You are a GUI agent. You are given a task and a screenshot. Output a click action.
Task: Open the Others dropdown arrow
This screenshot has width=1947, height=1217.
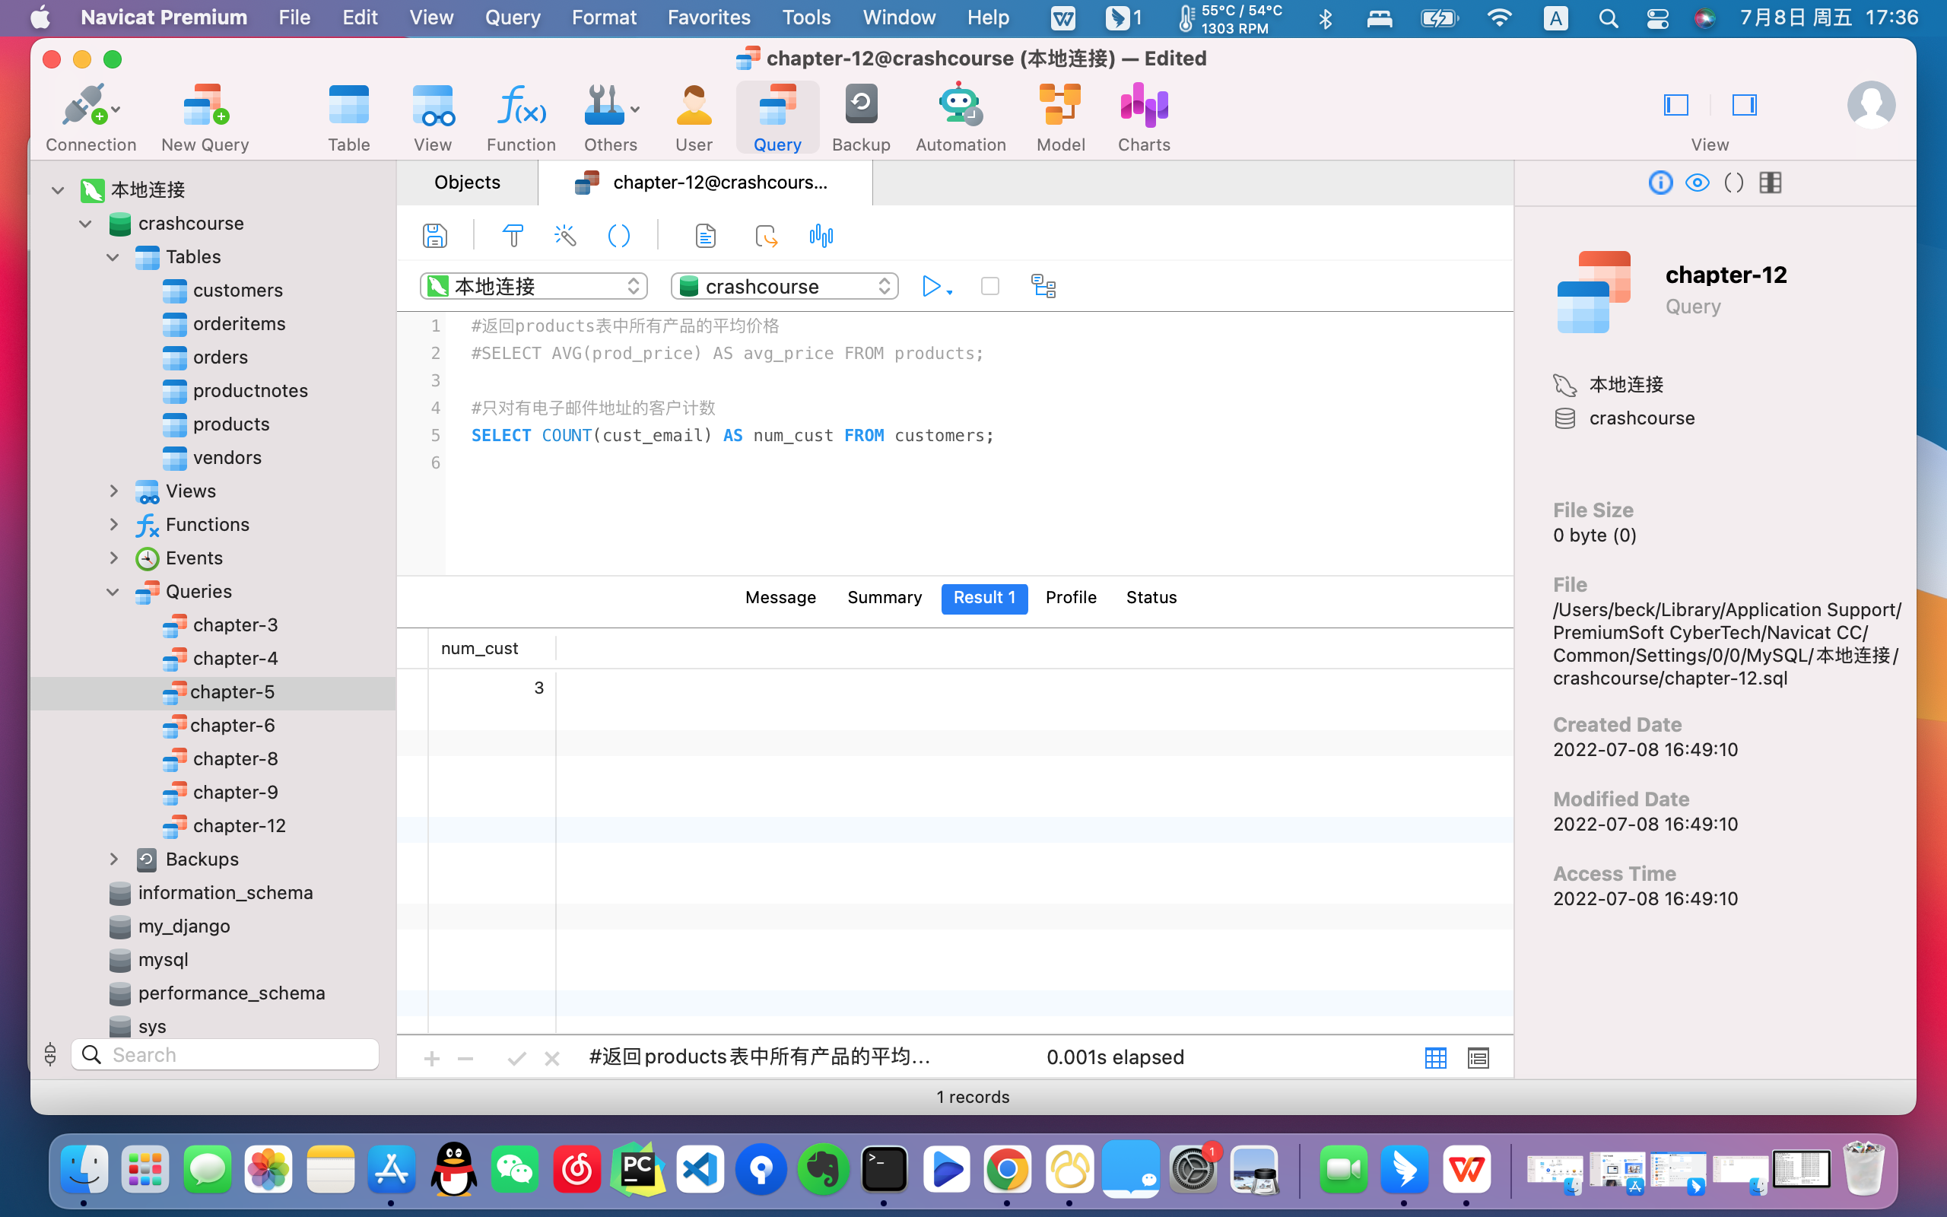point(635,109)
